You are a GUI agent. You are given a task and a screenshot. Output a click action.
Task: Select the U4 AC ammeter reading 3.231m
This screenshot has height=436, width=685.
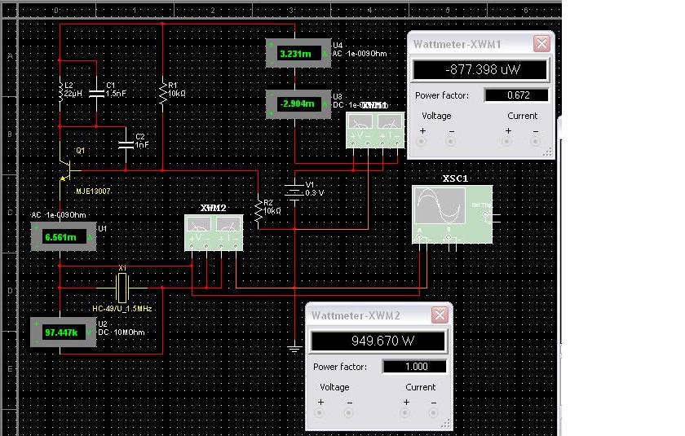click(297, 54)
